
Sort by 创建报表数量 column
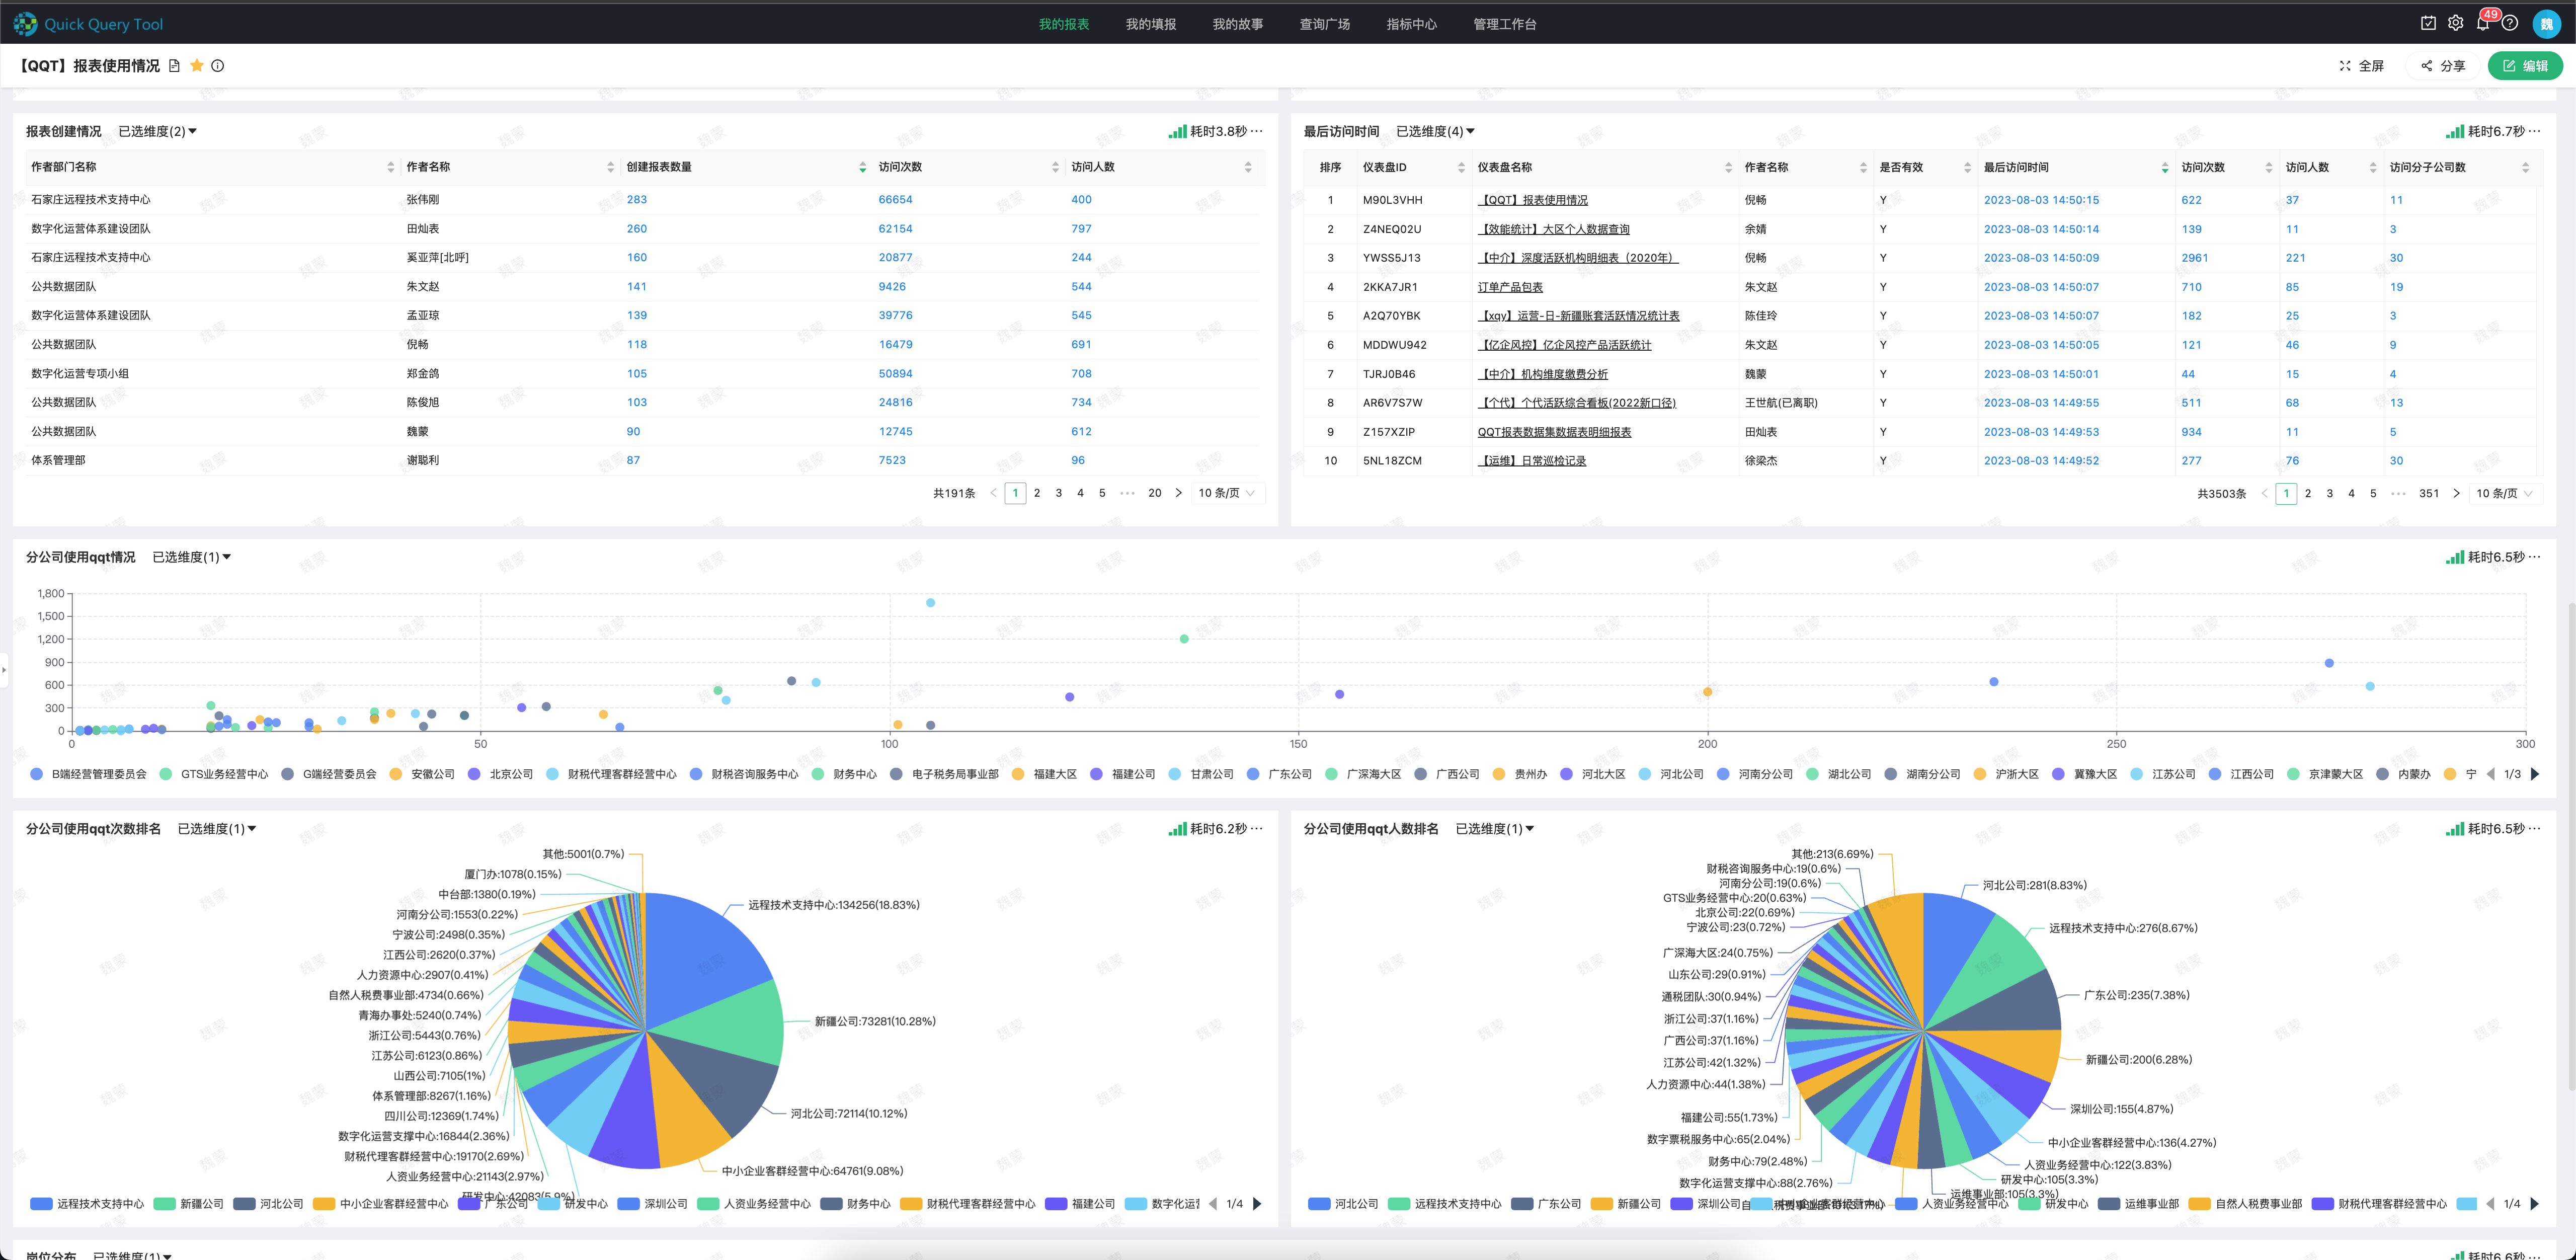862,167
